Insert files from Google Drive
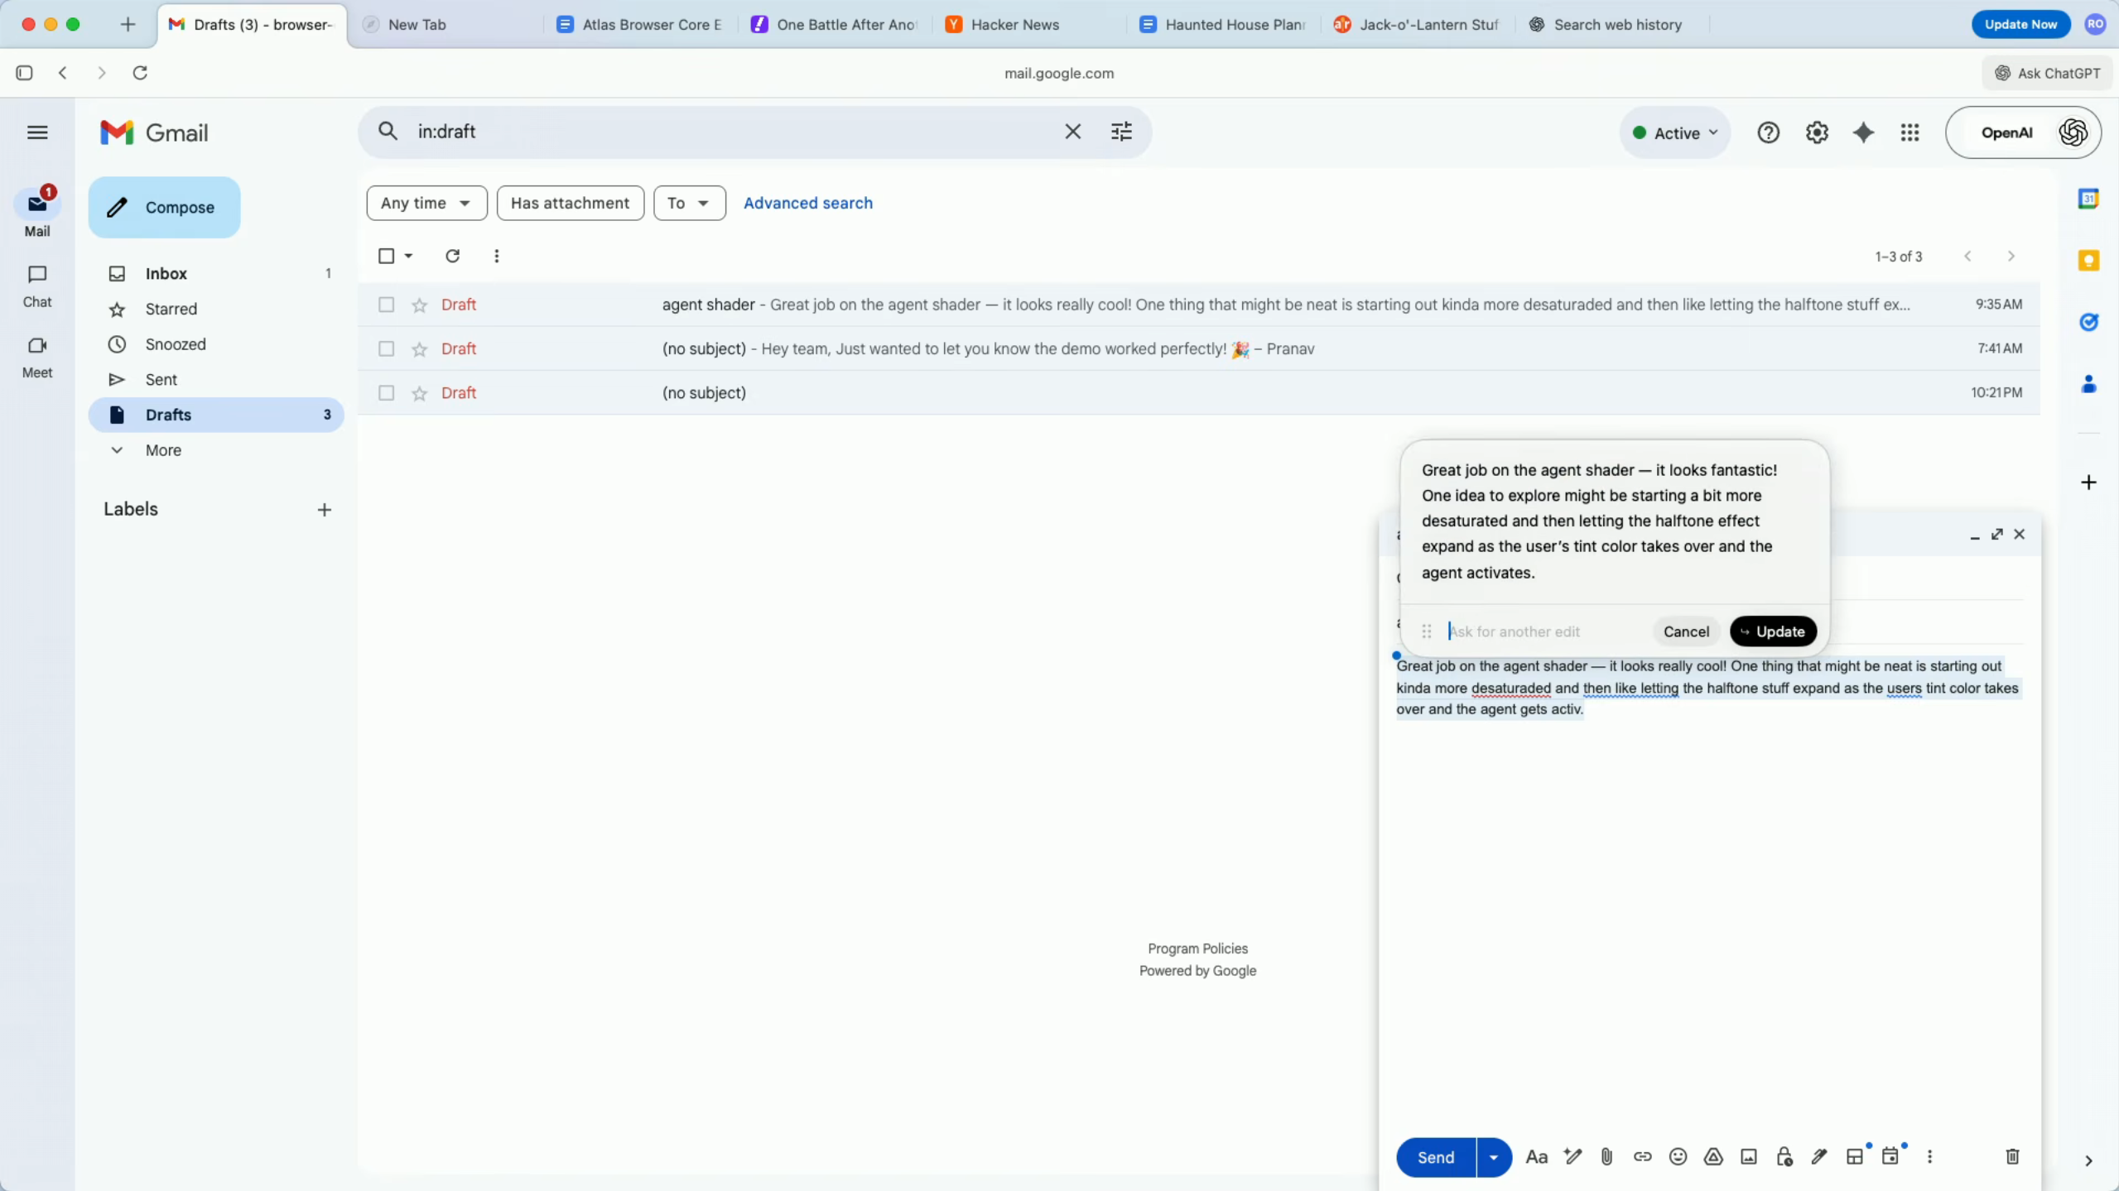The image size is (2119, 1191). 1712,1156
